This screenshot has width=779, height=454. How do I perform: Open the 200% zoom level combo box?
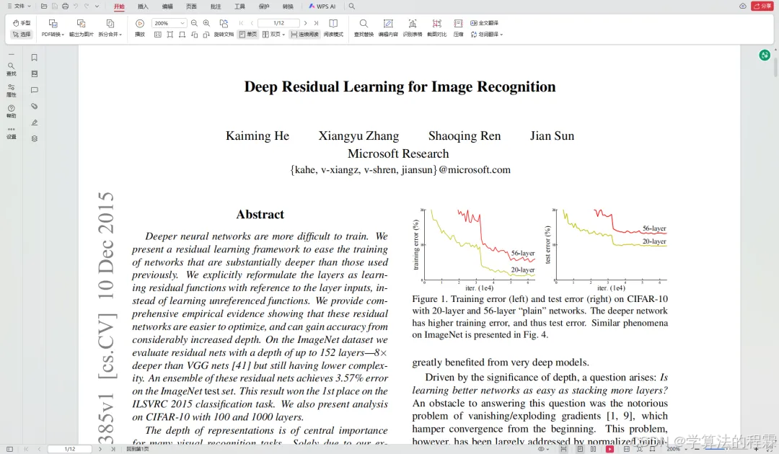tap(168, 23)
